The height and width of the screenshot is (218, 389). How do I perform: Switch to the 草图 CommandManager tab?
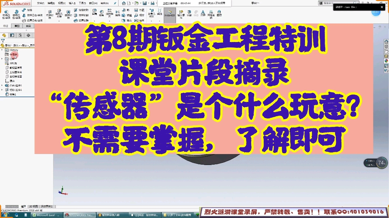click(17, 25)
